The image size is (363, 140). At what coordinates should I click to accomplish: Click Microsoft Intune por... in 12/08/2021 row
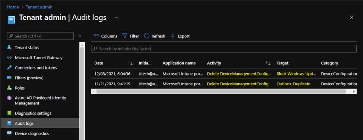183,74
